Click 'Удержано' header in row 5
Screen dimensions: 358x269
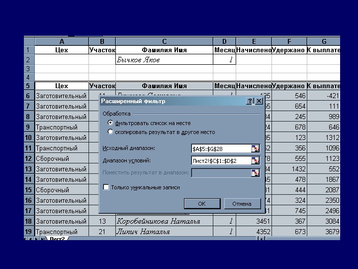pyautogui.click(x=289, y=86)
